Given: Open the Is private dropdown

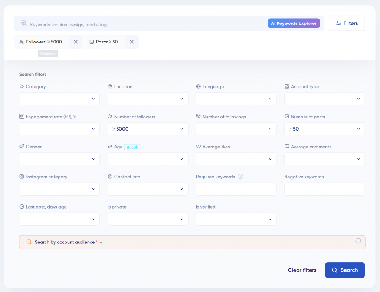Looking at the screenshot, I should pyautogui.click(x=148, y=219).
